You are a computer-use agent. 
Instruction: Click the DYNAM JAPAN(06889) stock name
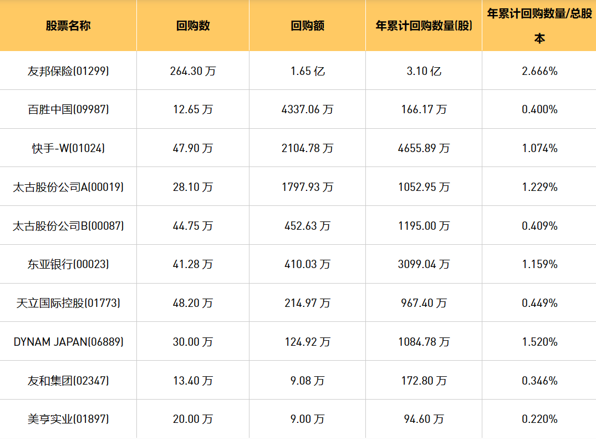[68, 342]
